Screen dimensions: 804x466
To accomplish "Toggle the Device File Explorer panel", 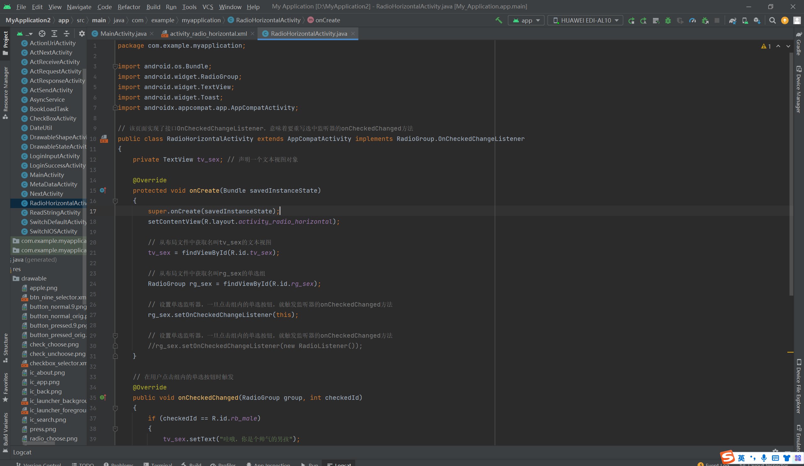I will point(799,386).
